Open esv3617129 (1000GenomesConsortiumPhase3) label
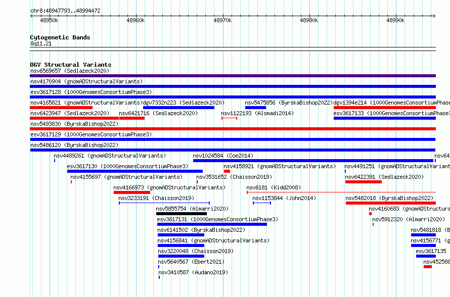Image resolution: width=450 pixels, height=297 pixels. (91, 134)
